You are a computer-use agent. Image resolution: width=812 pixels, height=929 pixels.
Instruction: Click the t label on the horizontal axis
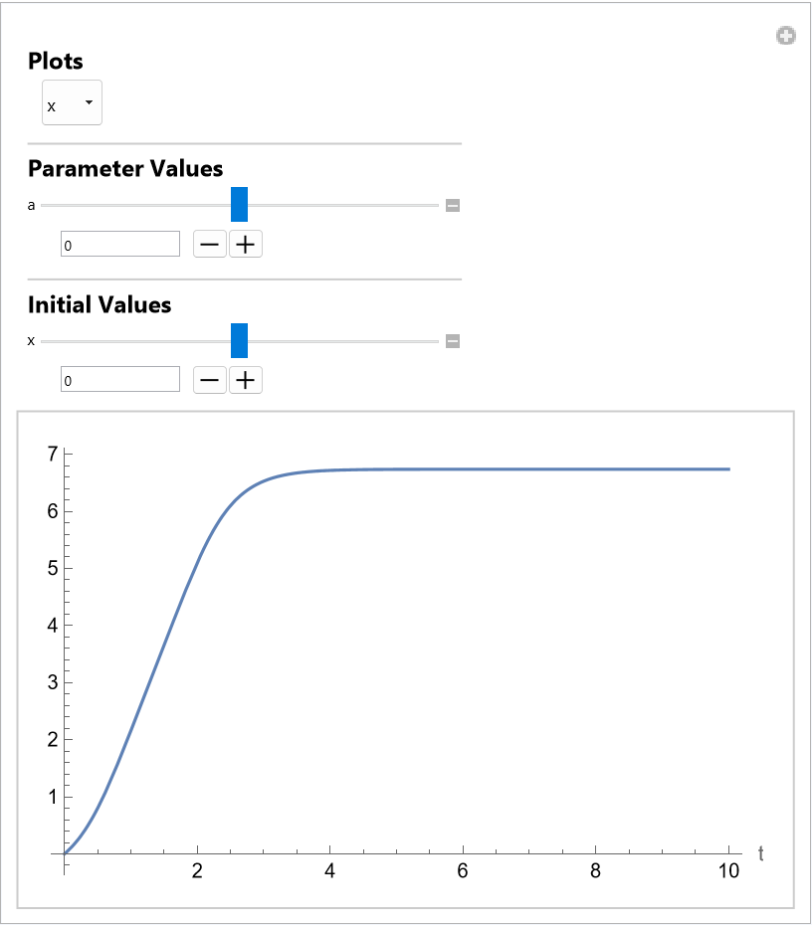760,853
